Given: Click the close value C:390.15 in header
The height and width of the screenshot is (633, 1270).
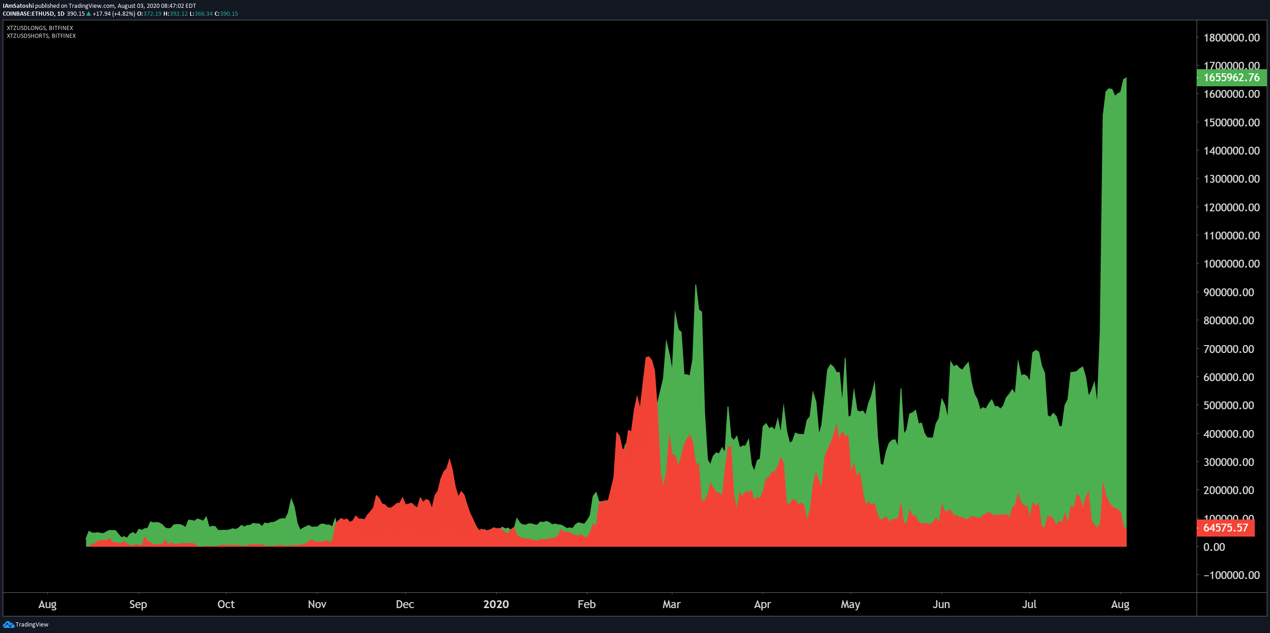Looking at the screenshot, I should coord(226,14).
